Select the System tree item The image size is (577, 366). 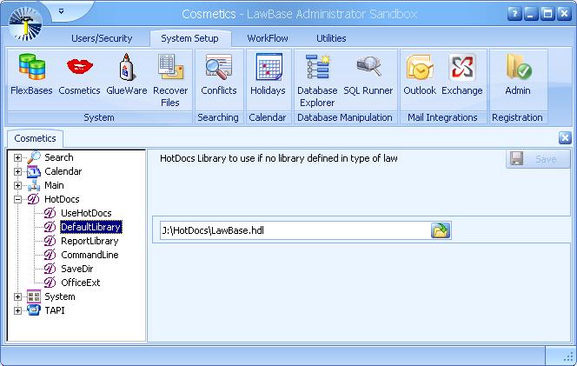click(x=60, y=296)
